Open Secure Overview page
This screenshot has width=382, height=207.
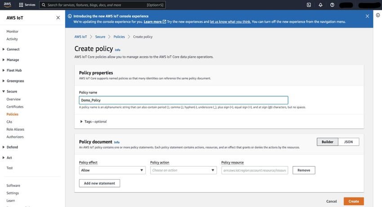pyautogui.click(x=13, y=99)
